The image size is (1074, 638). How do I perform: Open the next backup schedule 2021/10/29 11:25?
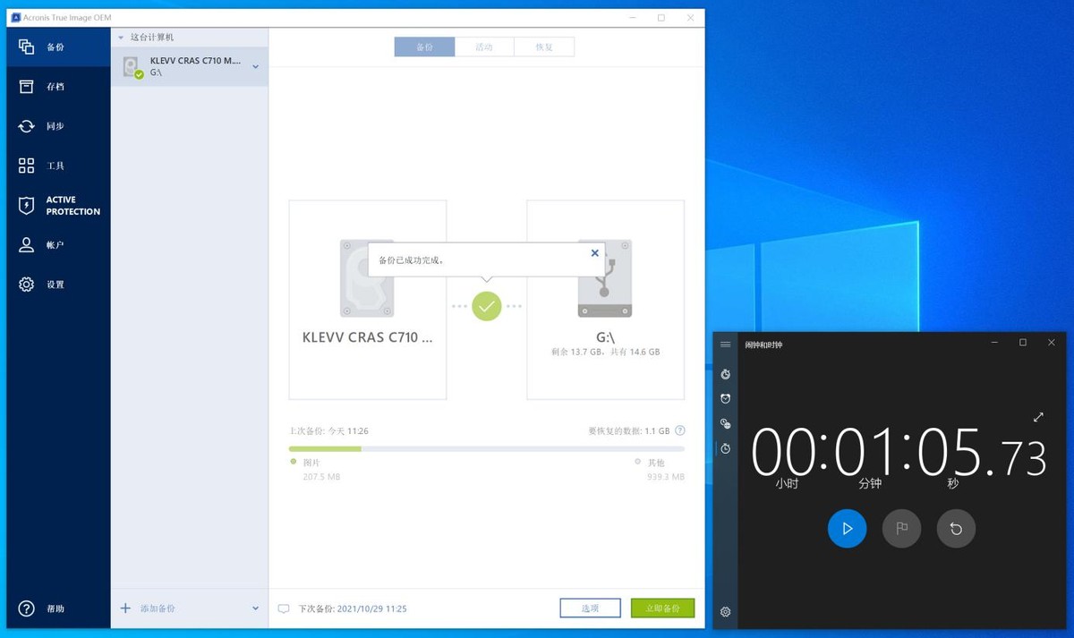pyautogui.click(x=371, y=608)
